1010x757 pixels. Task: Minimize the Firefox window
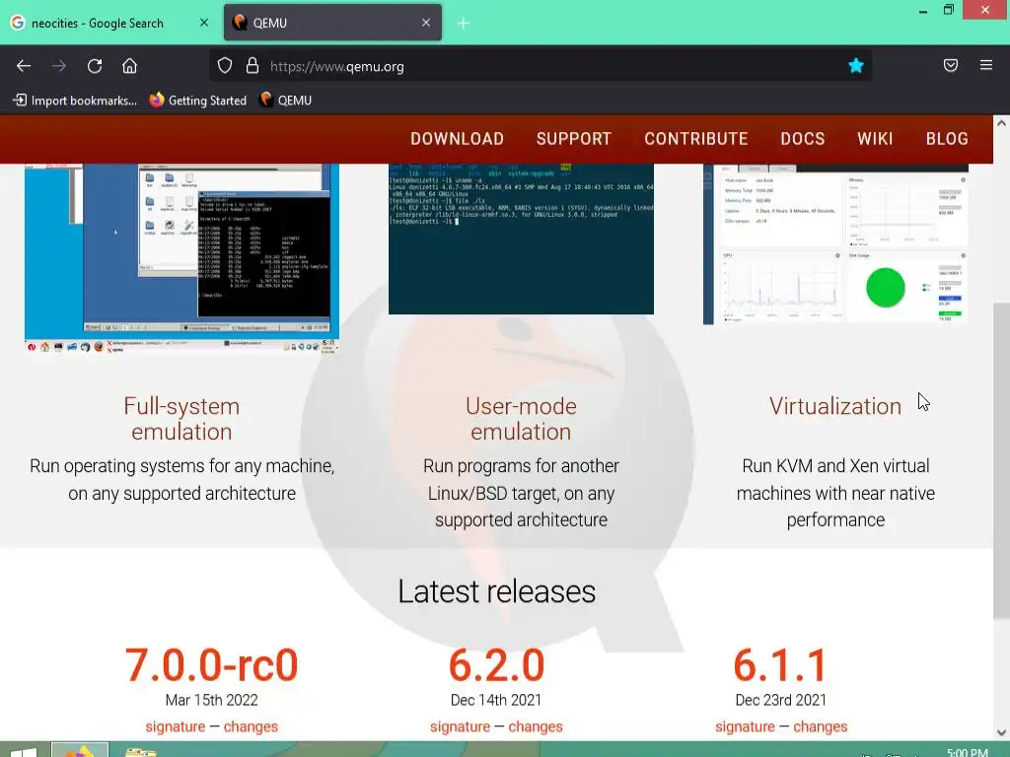click(923, 11)
